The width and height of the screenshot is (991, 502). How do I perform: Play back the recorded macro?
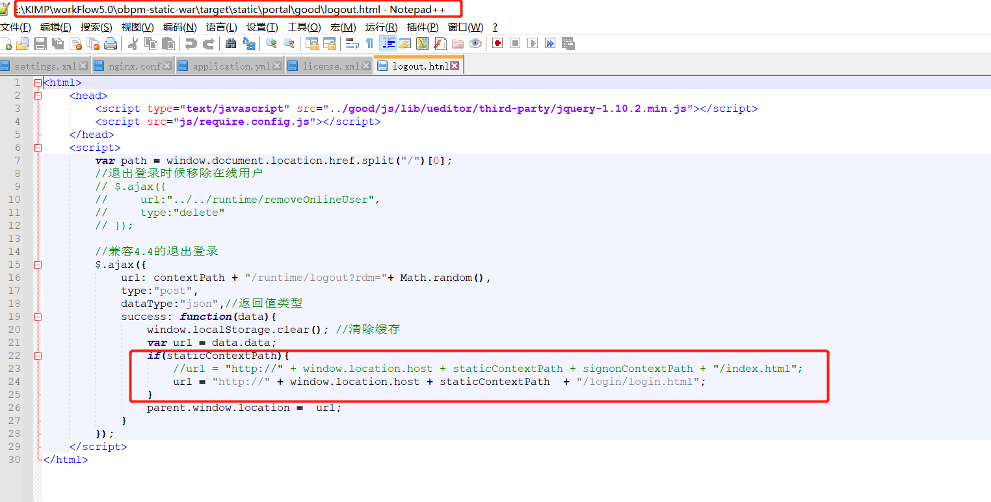(x=533, y=44)
